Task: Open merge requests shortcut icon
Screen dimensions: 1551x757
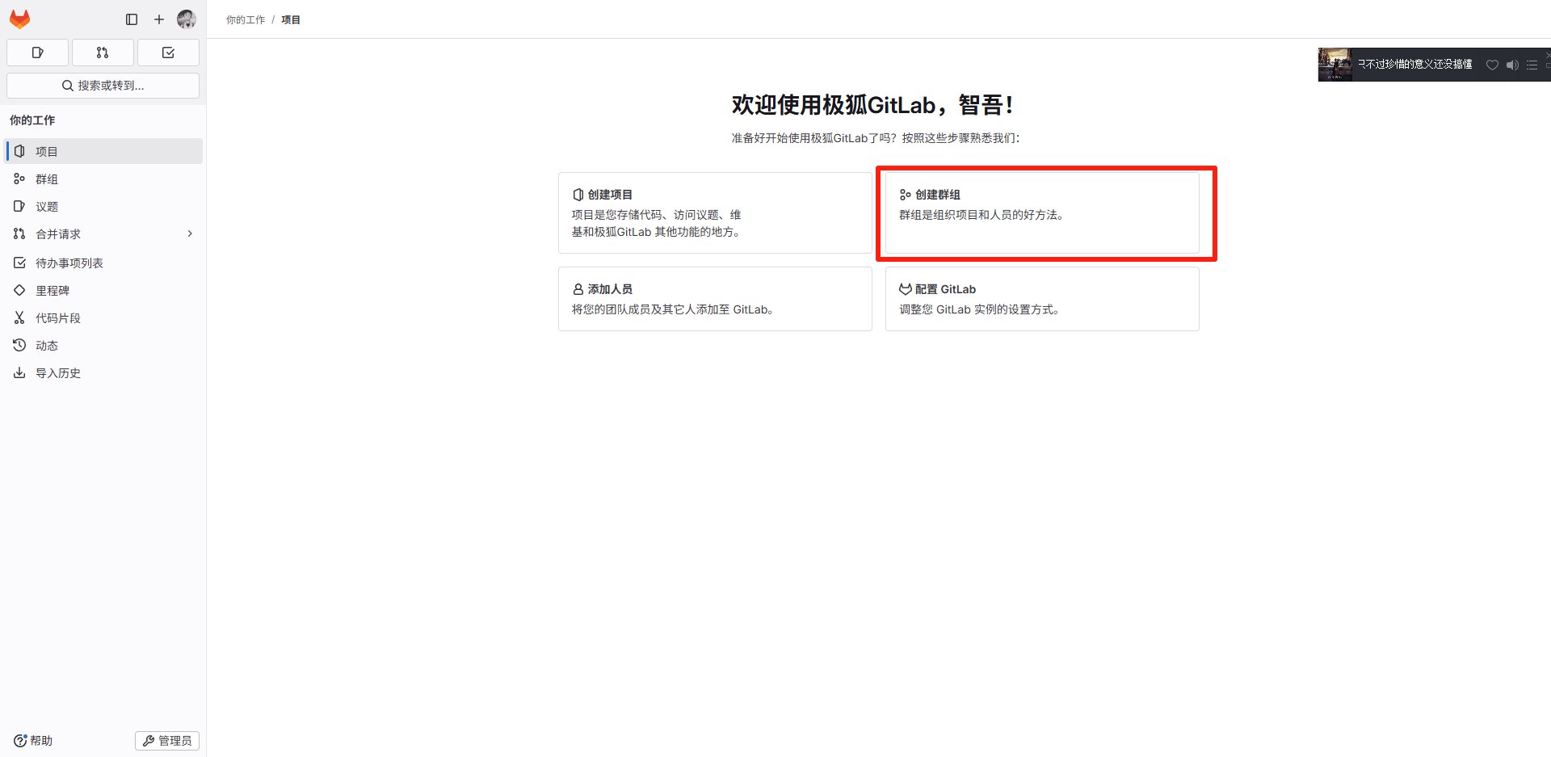Action: pos(103,53)
